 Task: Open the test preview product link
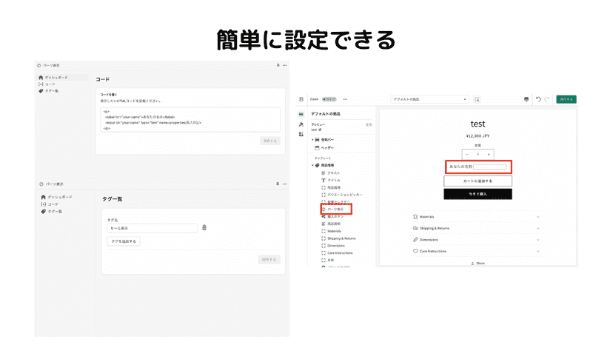coord(316,130)
